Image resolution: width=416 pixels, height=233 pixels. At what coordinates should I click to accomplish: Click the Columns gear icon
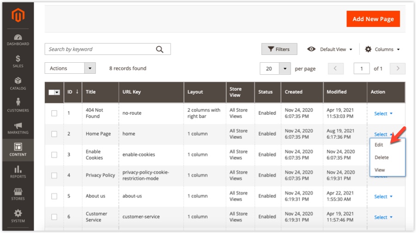[x=368, y=49]
